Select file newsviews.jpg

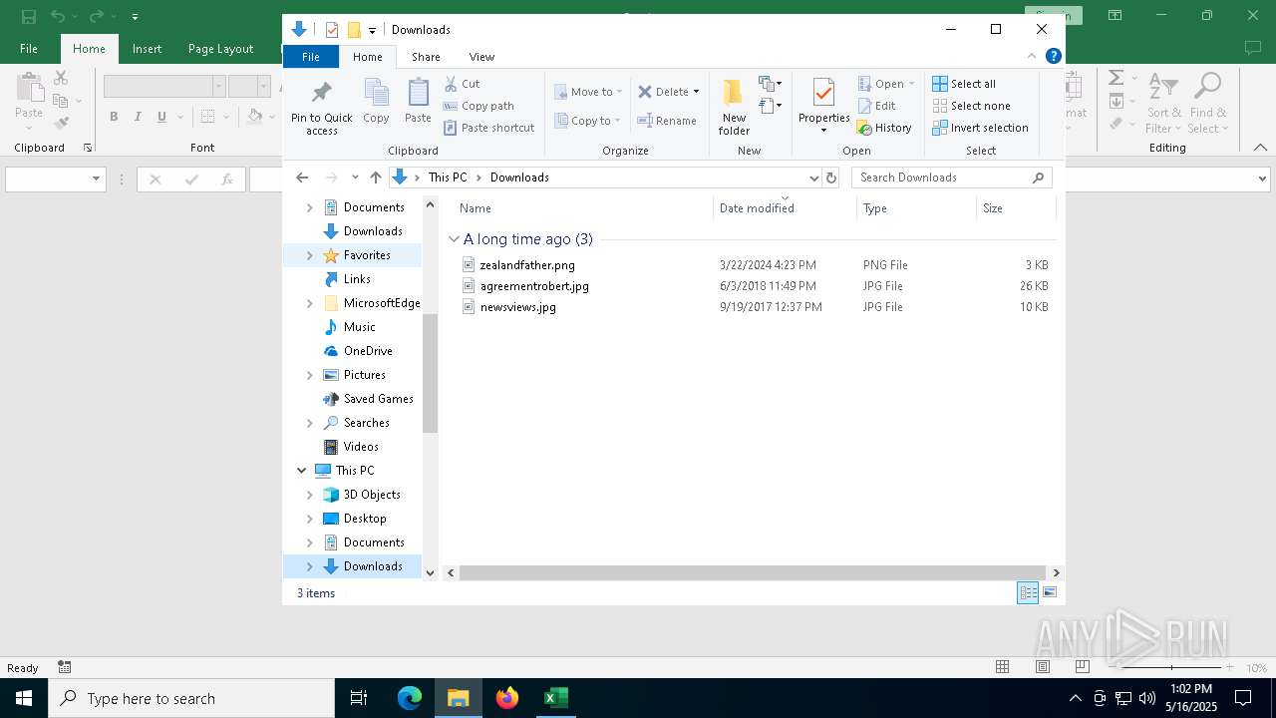click(x=518, y=307)
